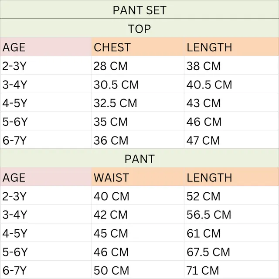Click the 40.5 CM length cell
The height and width of the screenshot is (279, 279).
coord(231,84)
